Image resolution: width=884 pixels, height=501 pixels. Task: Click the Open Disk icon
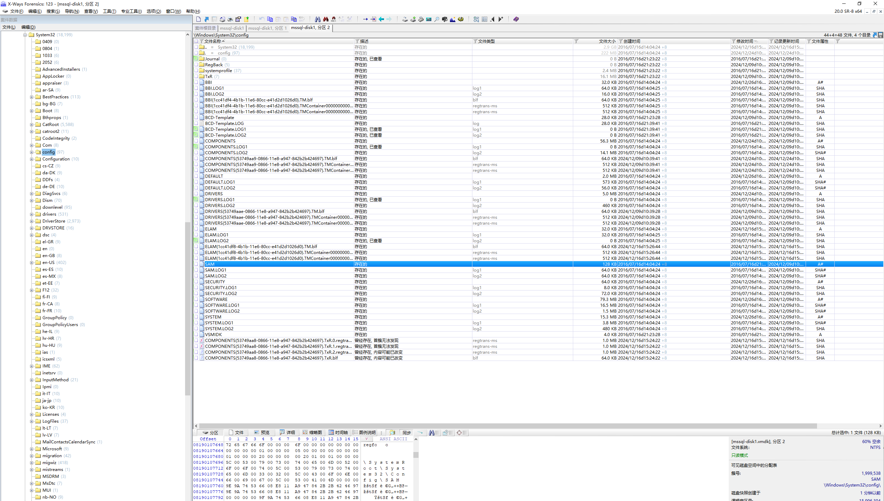(x=405, y=19)
